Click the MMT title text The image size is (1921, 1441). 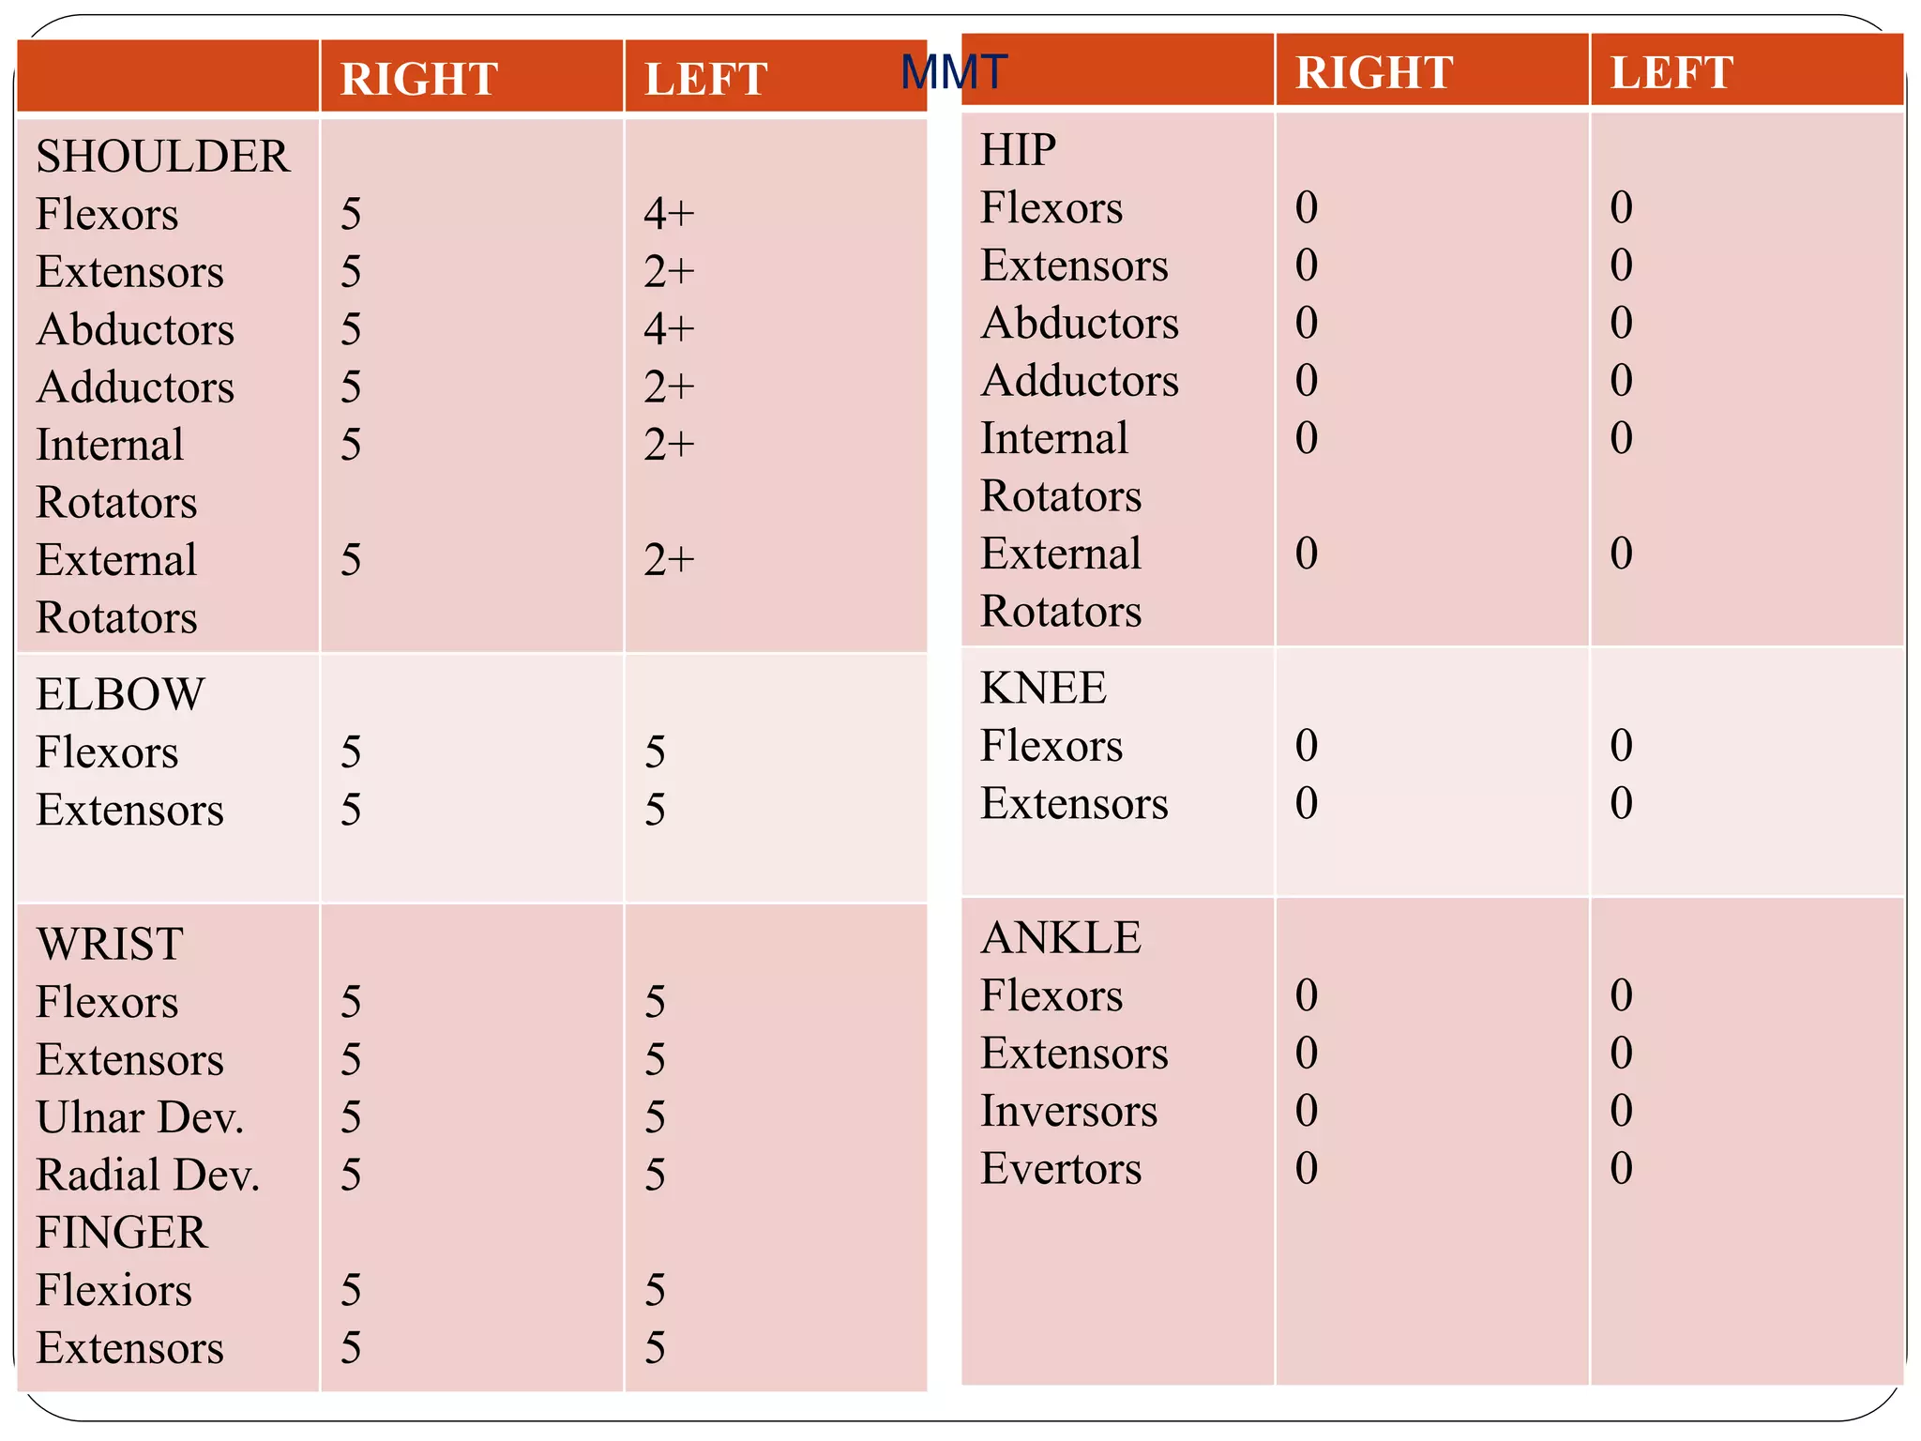[953, 72]
